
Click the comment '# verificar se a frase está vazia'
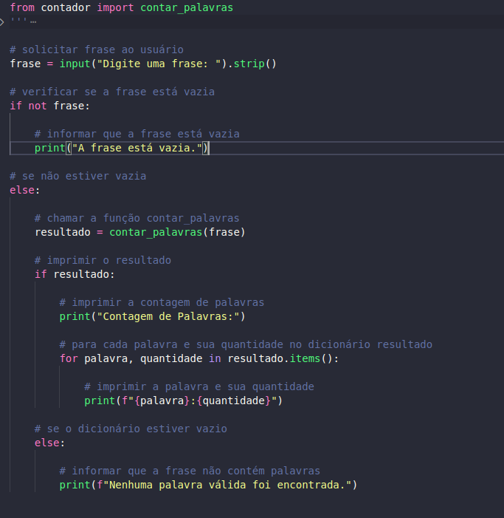coord(112,92)
